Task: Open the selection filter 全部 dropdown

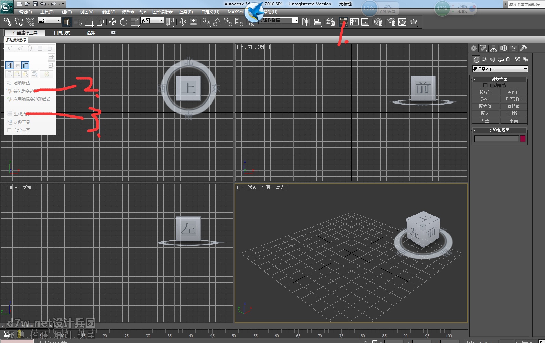Action: point(49,20)
